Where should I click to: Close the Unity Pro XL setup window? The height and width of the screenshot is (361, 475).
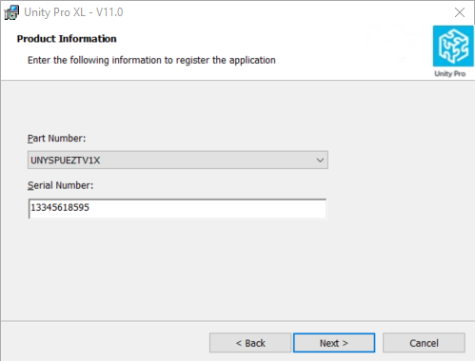460,12
